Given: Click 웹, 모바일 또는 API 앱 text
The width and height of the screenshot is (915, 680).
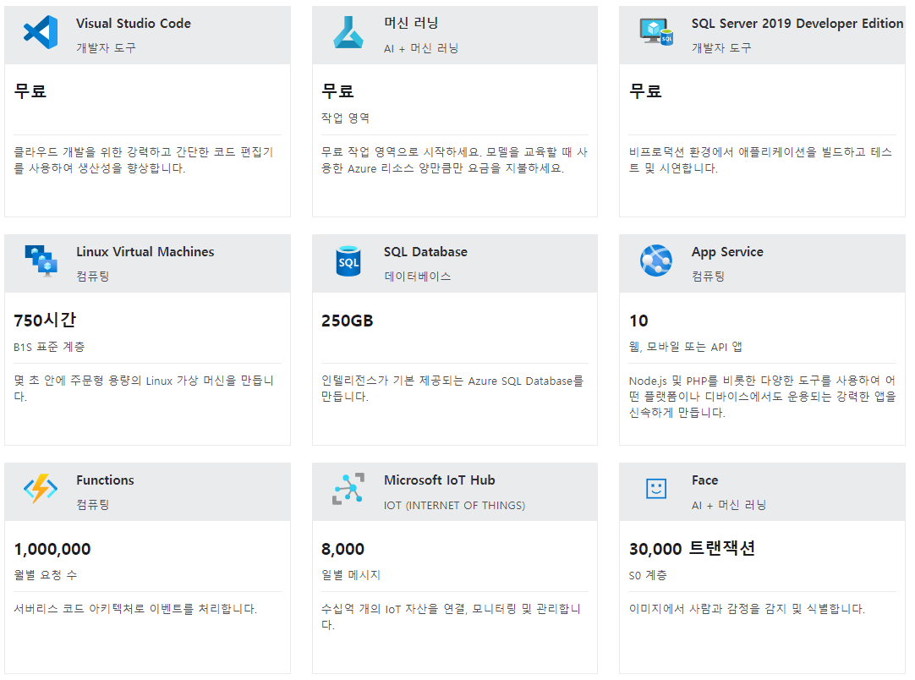Looking at the screenshot, I should (x=686, y=347).
